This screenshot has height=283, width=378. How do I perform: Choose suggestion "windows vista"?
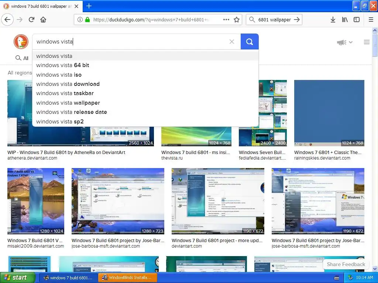coord(145,56)
